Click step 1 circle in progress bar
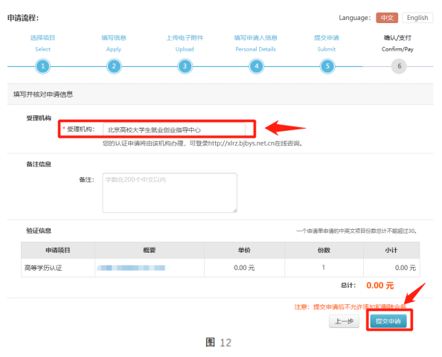Screen dimensions: 442x357 pyautogui.click(x=43, y=66)
